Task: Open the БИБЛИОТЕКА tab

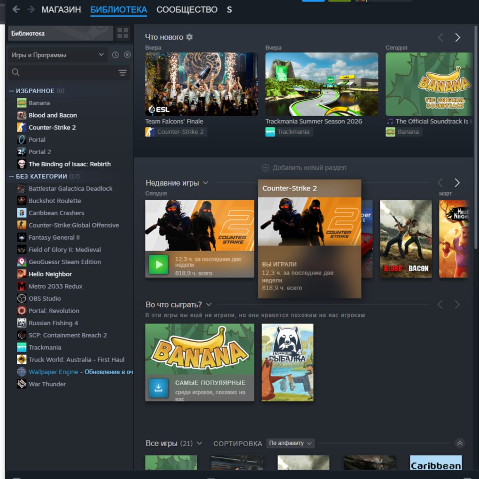Action: tap(119, 9)
